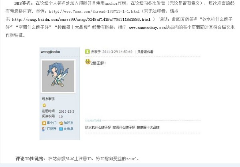240x167 pixels.
Task: Click the 打招呼 say hello text
Action: tap(52, 129)
